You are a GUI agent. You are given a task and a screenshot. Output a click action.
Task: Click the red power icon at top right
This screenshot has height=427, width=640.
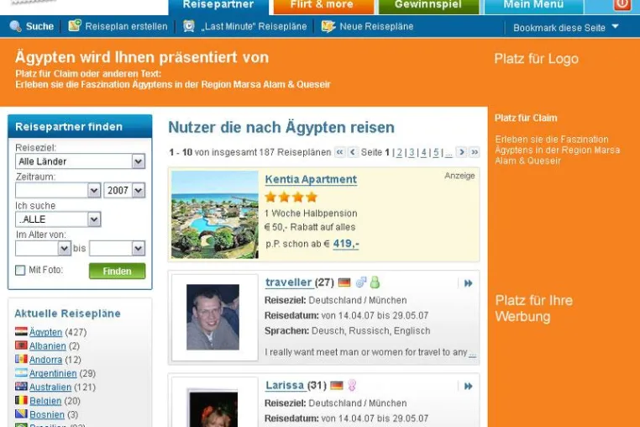click(x=622, y=4)
